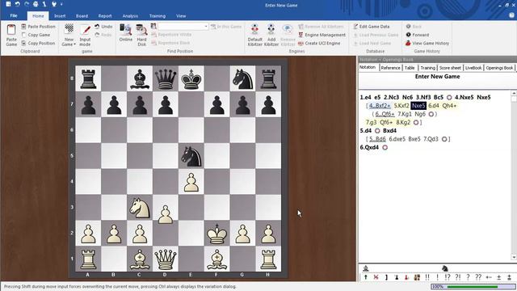Click the redo arrow in the title bar

click(27, 4)
